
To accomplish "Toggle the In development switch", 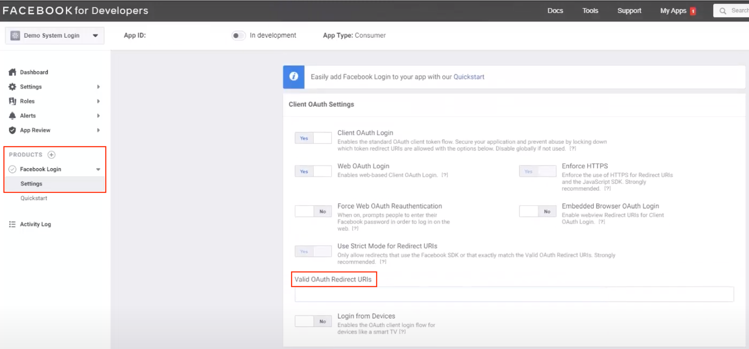I will [x=238, y=35].
